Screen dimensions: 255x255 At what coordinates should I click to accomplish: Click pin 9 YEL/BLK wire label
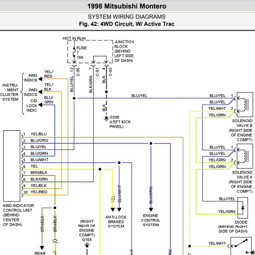pos(39,185)
